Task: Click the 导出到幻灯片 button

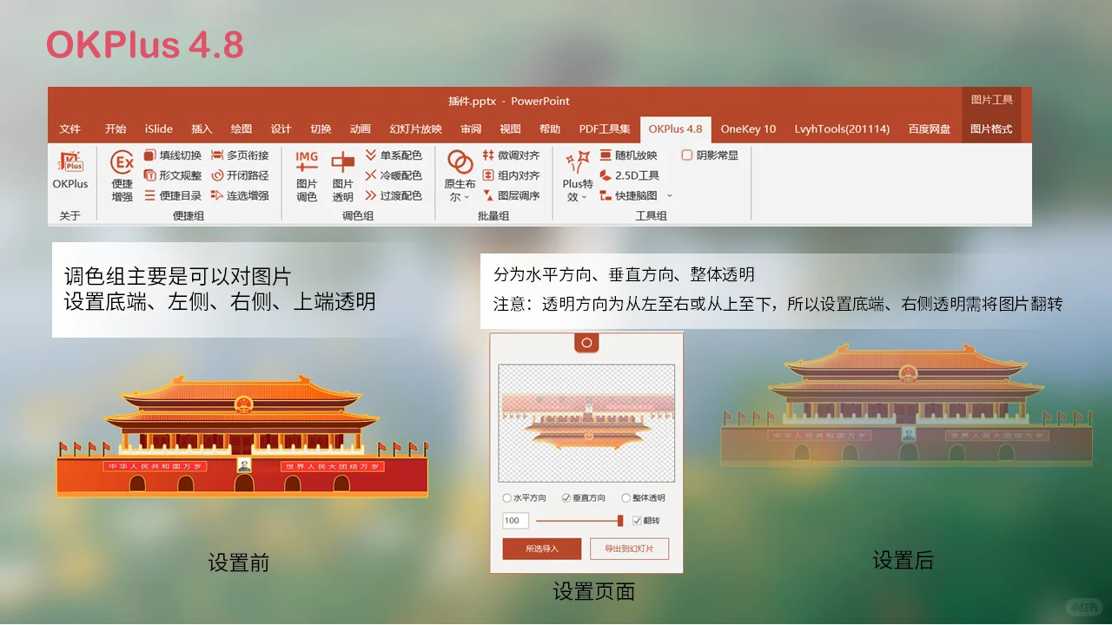Action: point(629,549)
